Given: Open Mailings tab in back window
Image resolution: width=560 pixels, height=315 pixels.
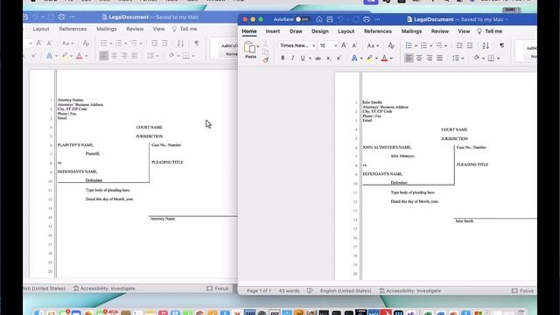Looking at the screenshot, I should pos(107,29).
